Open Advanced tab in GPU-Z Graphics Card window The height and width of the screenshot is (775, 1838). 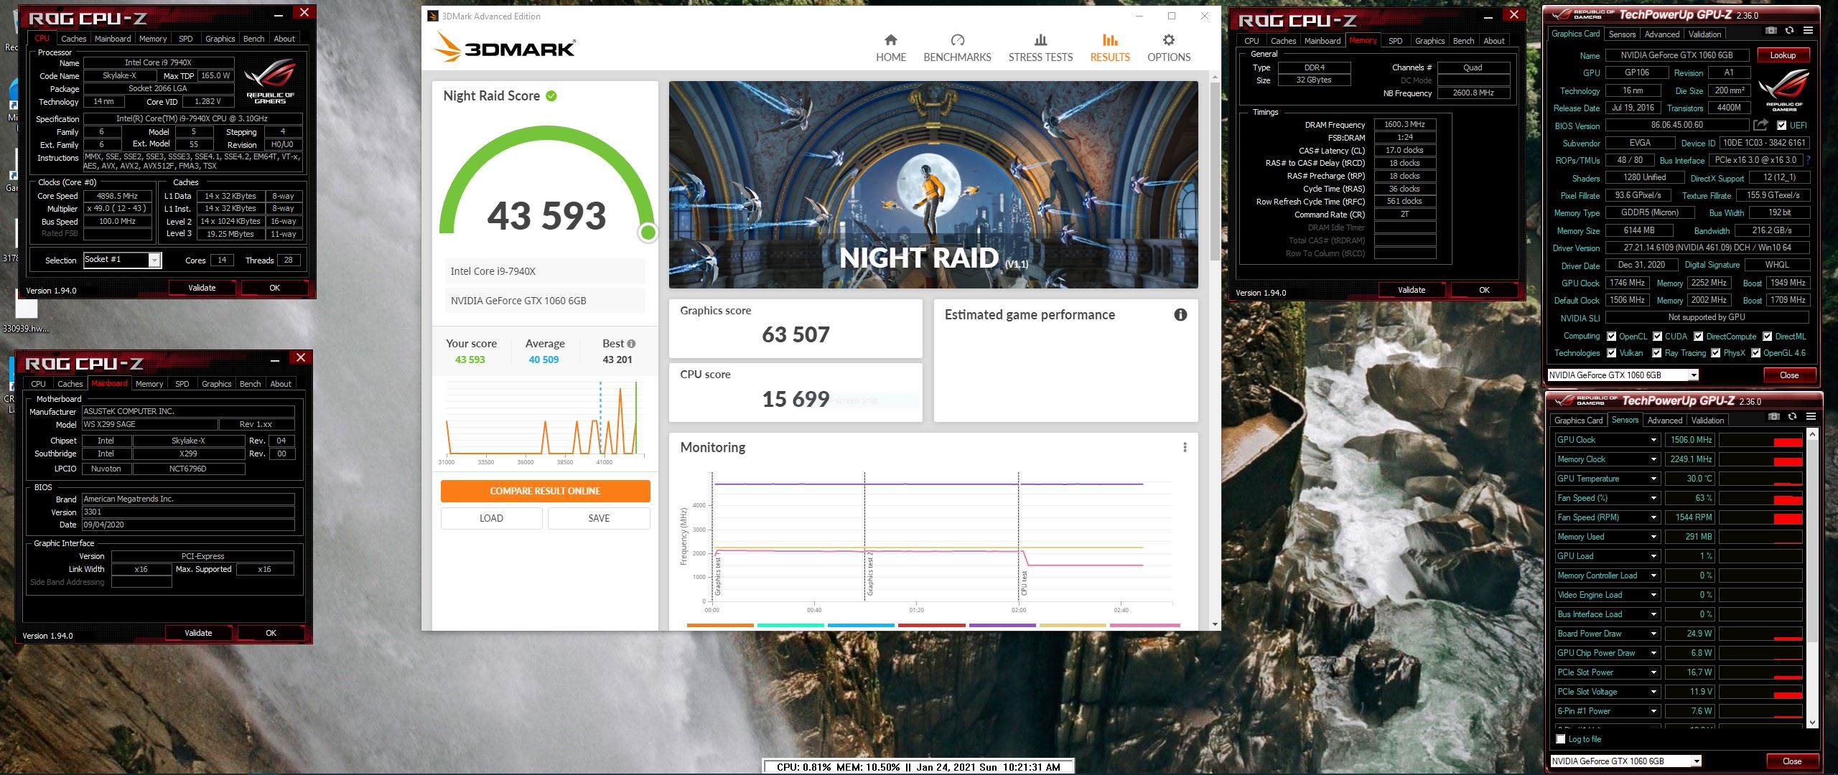tap(1661, 34)
